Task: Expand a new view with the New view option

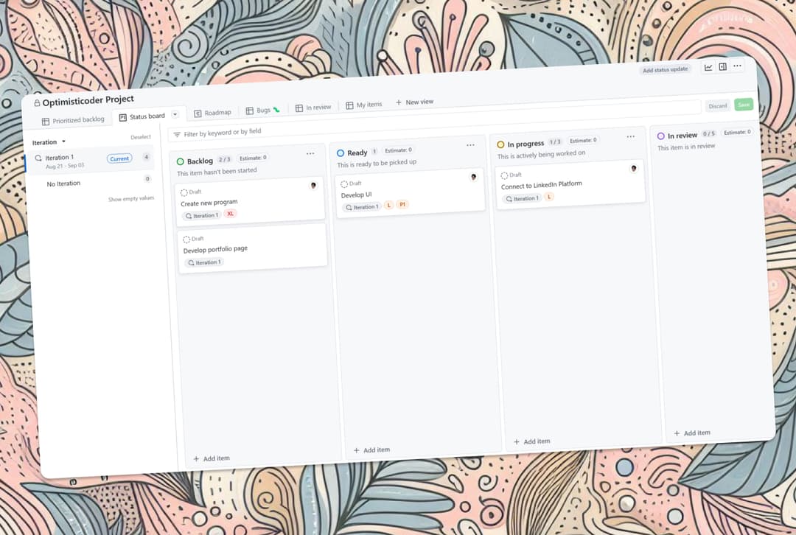Action: click(x=414, y=102)
